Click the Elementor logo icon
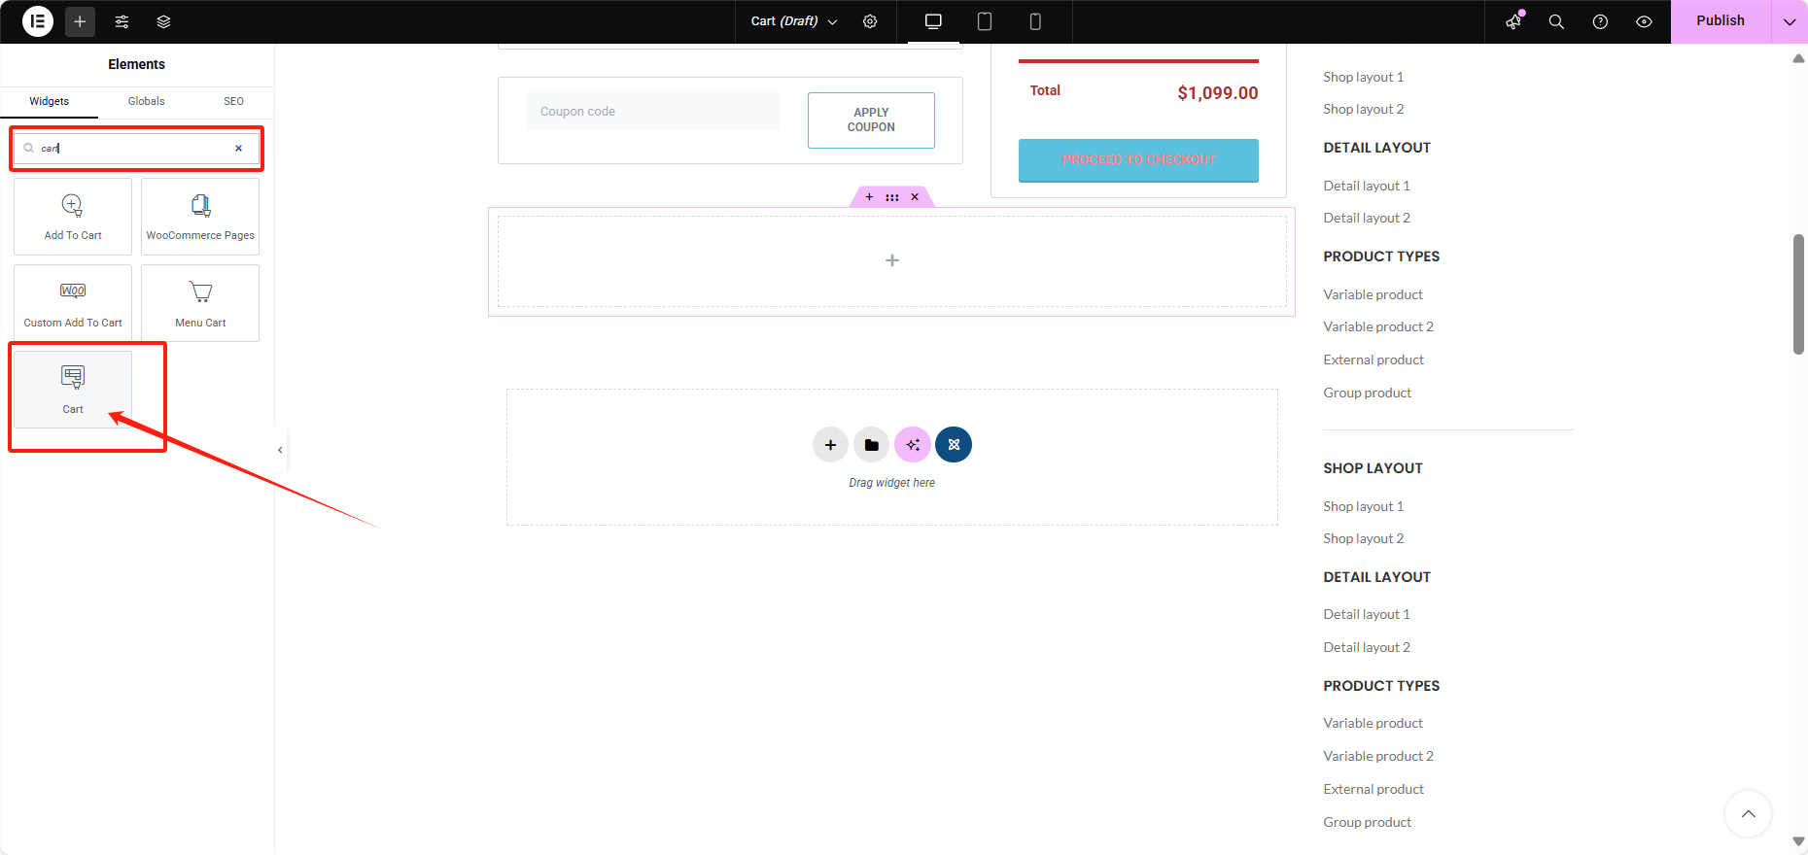Image resolution: width=1808 pixels, height=855 pixels. (37, 21)
